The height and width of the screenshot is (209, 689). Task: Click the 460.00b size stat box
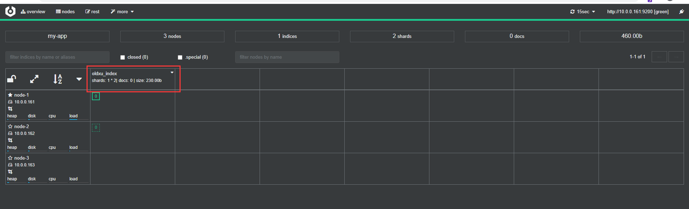click(x=632, y=36)
